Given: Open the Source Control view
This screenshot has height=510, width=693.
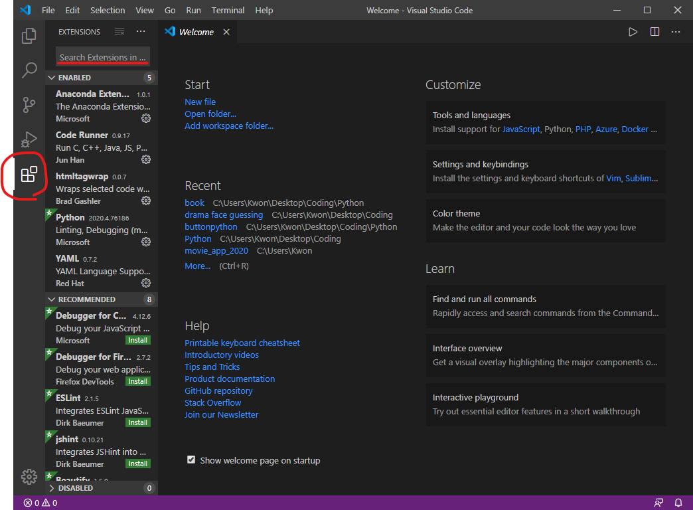Looking at the screenshot, I should click(x=29, y=105).
